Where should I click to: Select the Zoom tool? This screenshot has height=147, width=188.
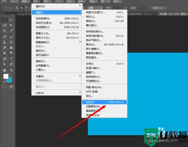pyautogui.click(x=11, y=70)
